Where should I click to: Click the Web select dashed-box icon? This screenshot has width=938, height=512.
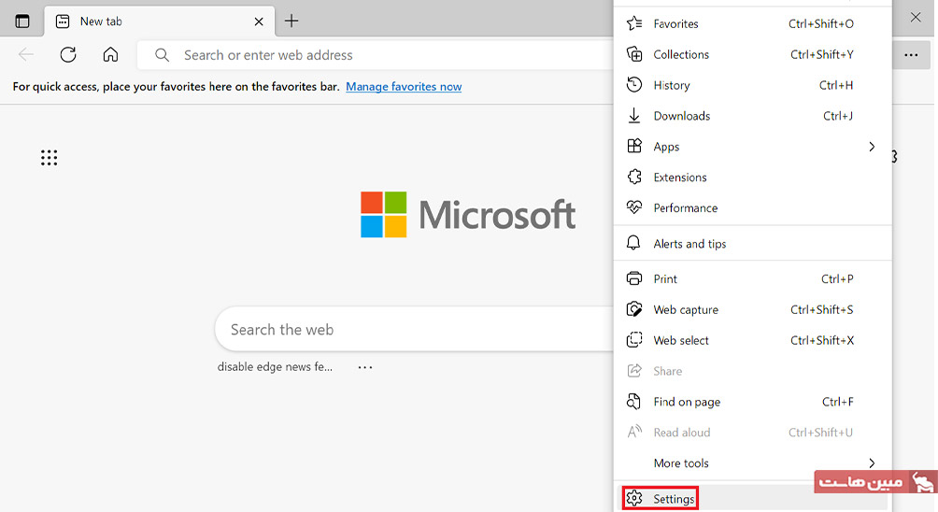(634, 340)
